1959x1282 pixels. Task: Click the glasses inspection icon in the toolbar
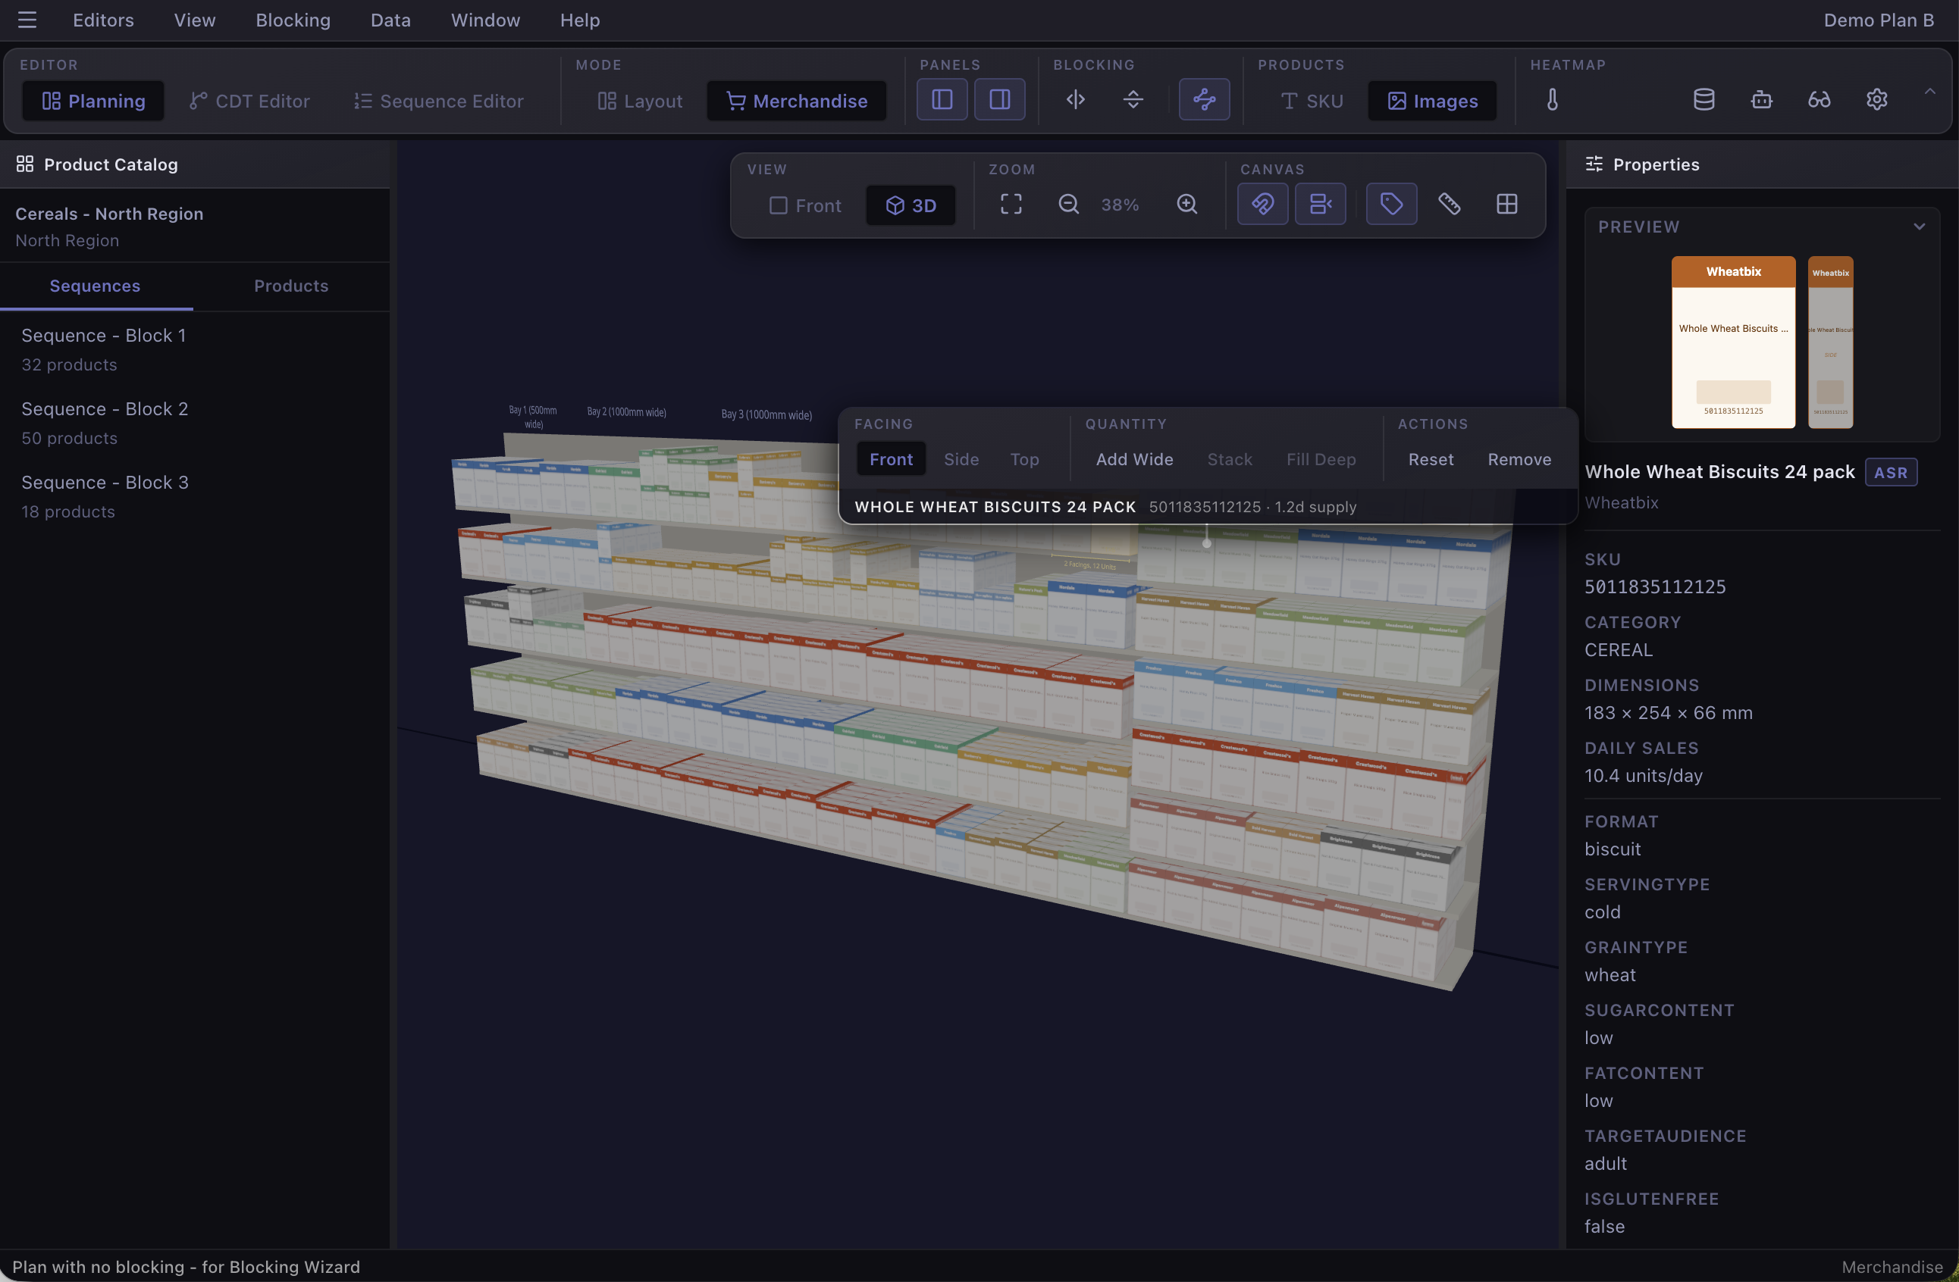click(x=1820, y=99)
